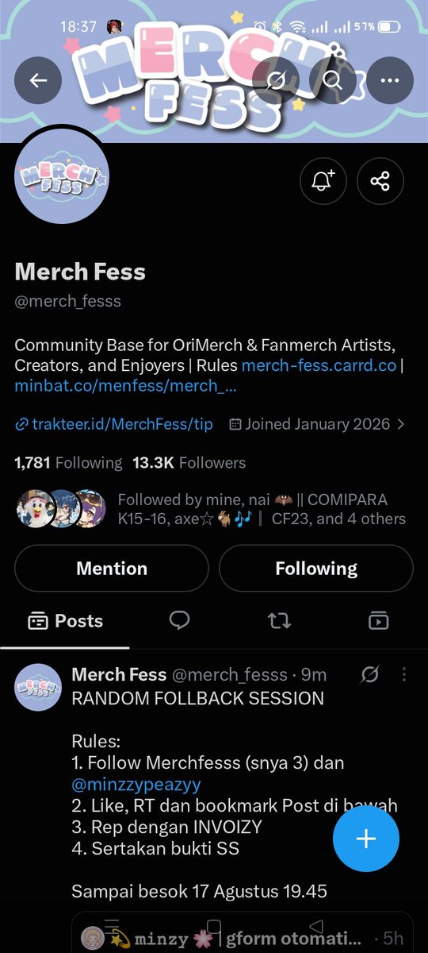428x953 pixels.
Task: Expand Joined January 2026 chevron
Action: 400,424
